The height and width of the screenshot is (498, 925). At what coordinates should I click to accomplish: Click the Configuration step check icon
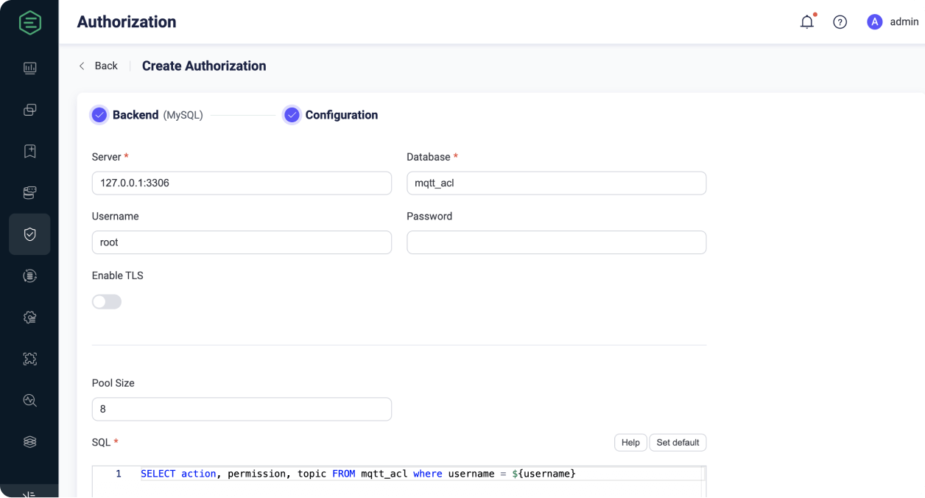[x=292, y=115]
